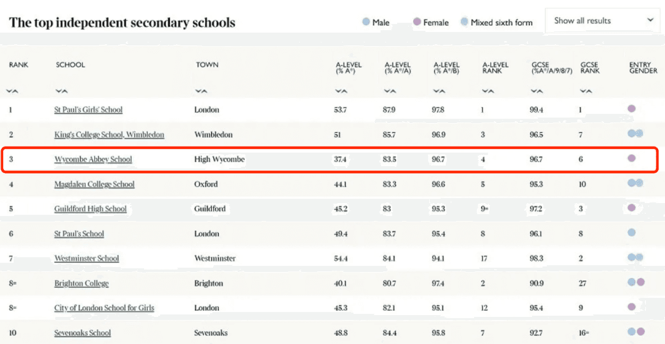Click gender dots for Magdalen College School
This screenshot has width=665, height=344.
[x=635, y=183]
